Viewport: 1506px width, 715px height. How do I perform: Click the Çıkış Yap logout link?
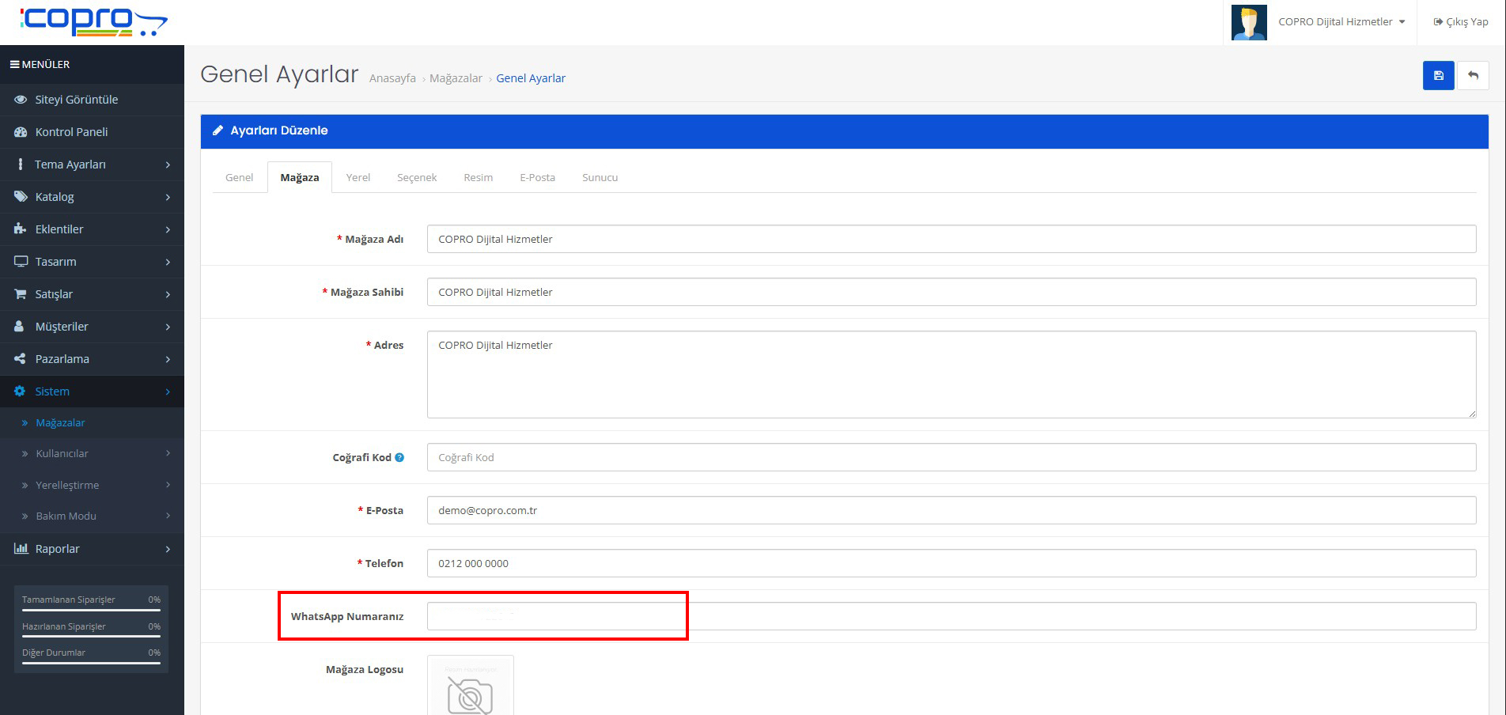coord(1460,22)
